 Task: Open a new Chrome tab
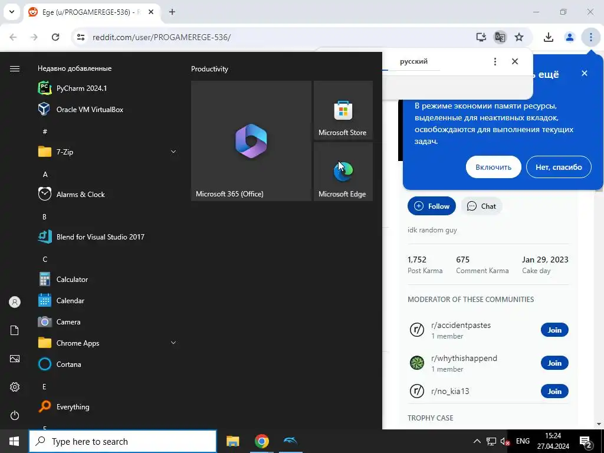tap(172, 12)
